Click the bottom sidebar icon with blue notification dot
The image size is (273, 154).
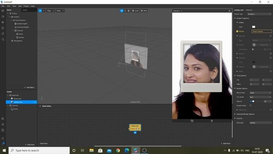(3, 144)
